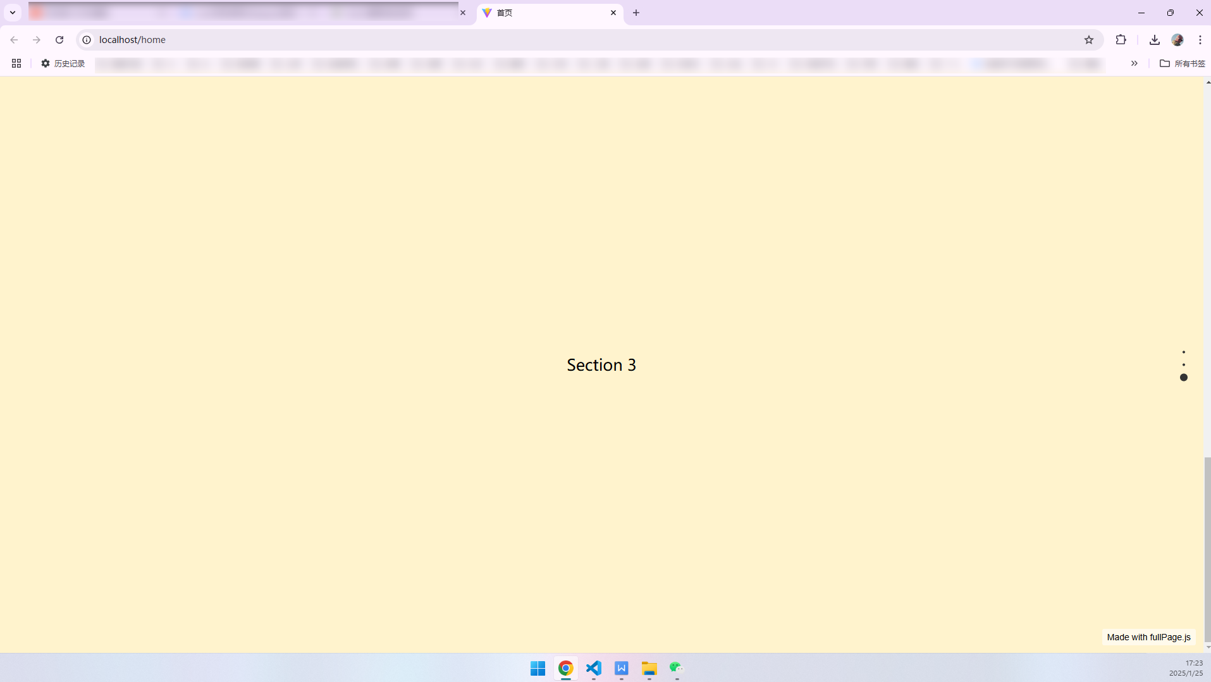Open WeChat from taskbar

tap(677, 668)
